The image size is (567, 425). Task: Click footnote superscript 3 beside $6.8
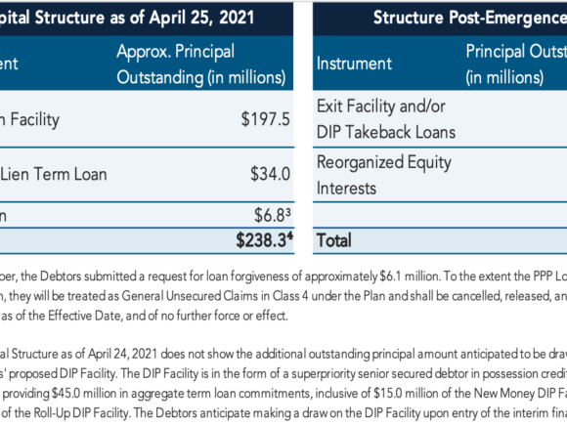point(288,211)
